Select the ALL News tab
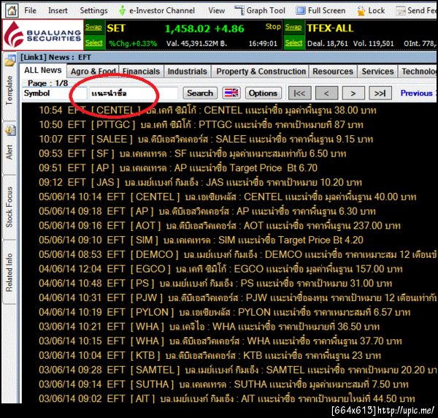 pos(43,70)
